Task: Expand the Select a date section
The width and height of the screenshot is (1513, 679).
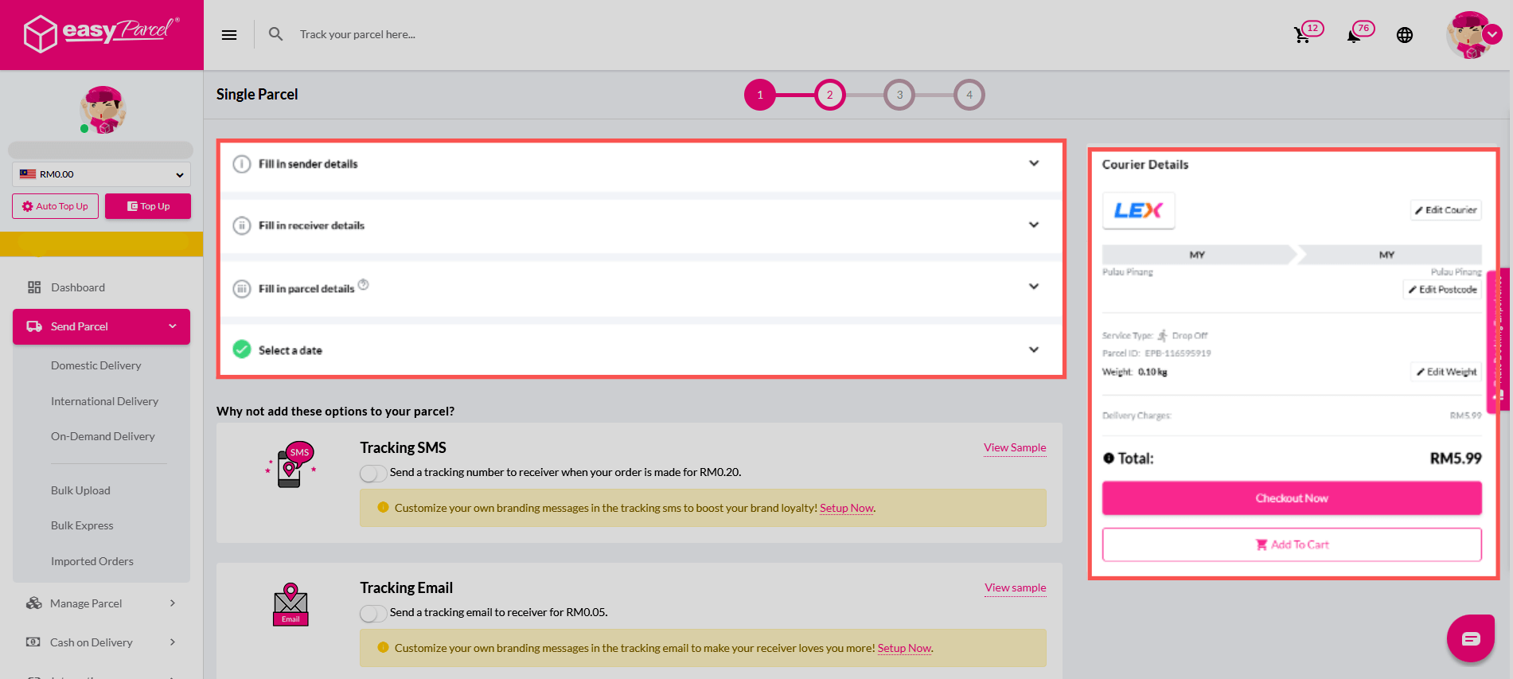Action: coord(1034,349)
